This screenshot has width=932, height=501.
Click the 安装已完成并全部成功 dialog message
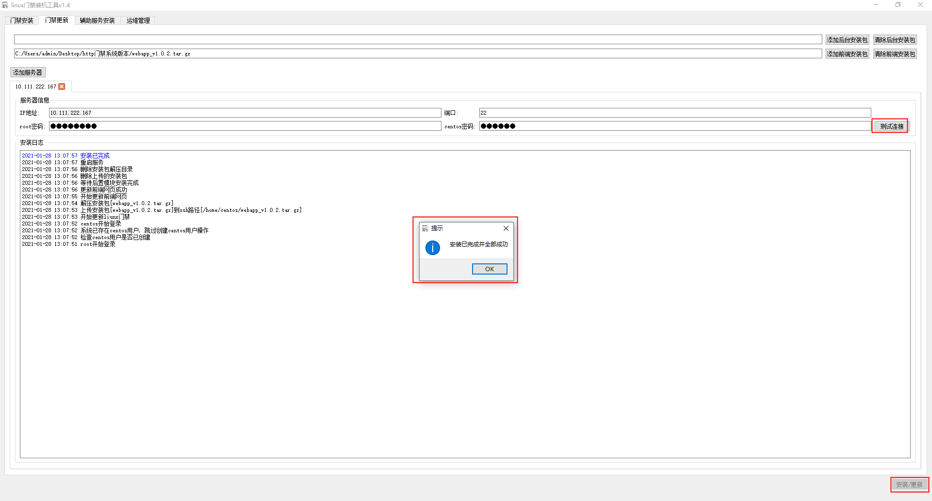pyautogui.click(x=478, y=244)
